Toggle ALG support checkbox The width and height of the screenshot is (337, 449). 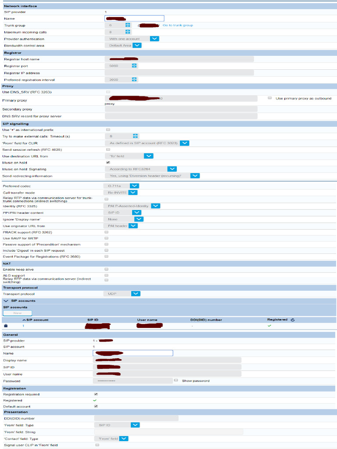coord(106,275)
